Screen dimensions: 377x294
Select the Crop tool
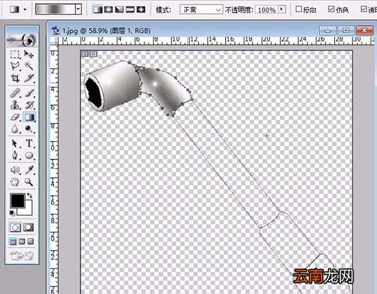(x=15, y=78)
